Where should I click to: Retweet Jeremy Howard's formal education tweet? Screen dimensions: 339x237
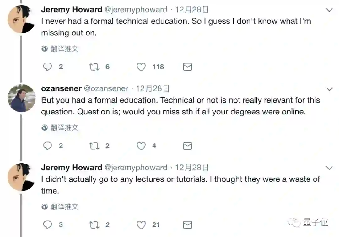[x=94, y=67]
